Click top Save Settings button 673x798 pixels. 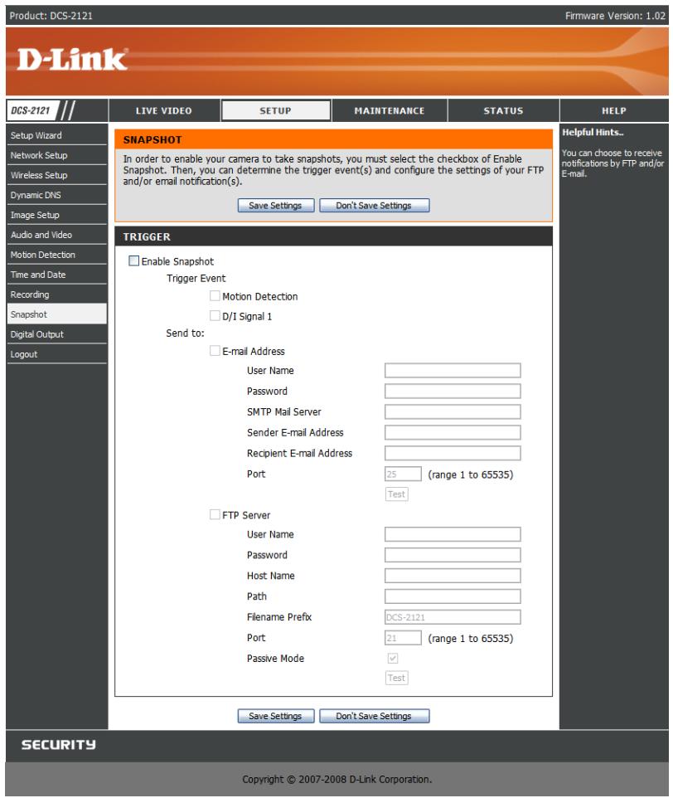(275, 205)
